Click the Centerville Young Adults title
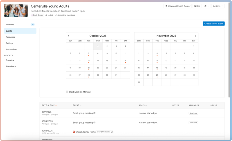This screenshot has width=232, height=141. [50, 6]
